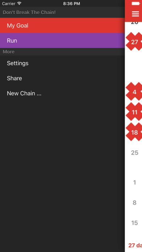Viewport: 142px width, 252px height.
Task: Select the purple Run chain
Action: point(62,41)
